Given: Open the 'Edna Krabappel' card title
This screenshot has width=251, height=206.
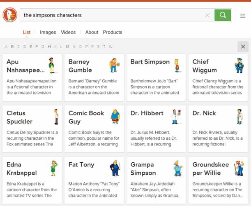Looking at the screenshot, I should click(22, 169).
